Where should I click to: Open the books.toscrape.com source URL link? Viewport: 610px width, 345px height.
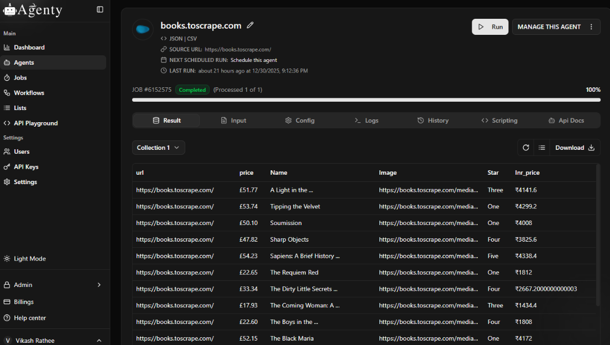coord(238,49)
